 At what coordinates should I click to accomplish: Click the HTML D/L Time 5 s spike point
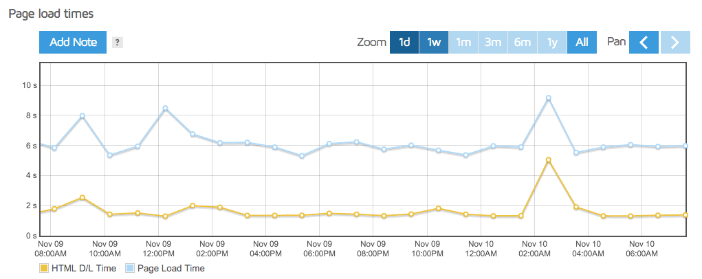(x=548, y=160)
